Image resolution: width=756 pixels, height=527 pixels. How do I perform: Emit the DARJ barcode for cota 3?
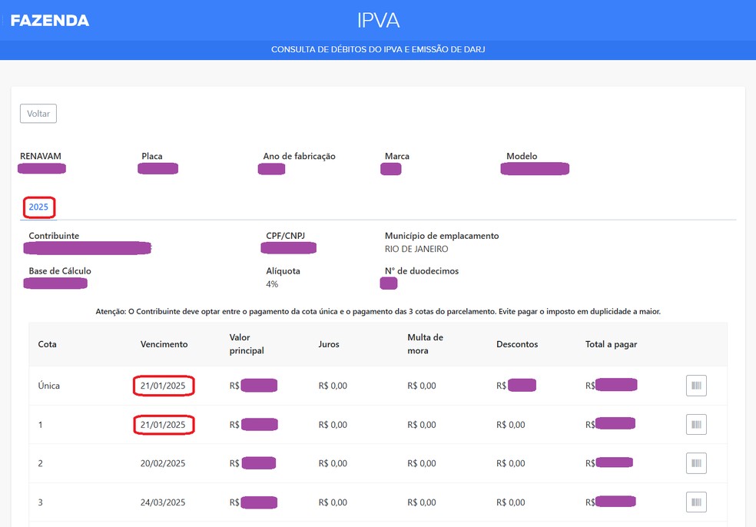click(x=696, y=502)
